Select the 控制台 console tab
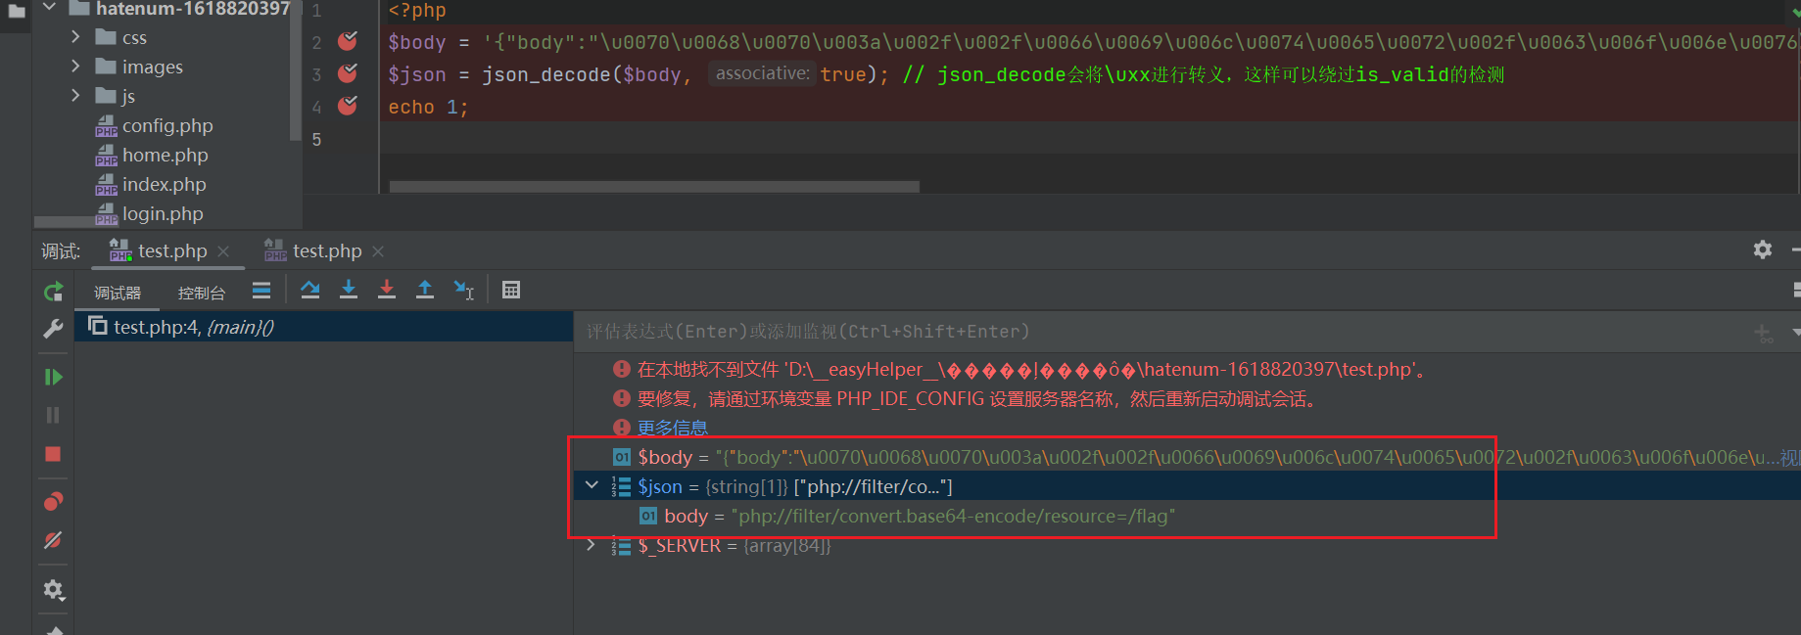The image size is (1801, 635). point(202,293)
